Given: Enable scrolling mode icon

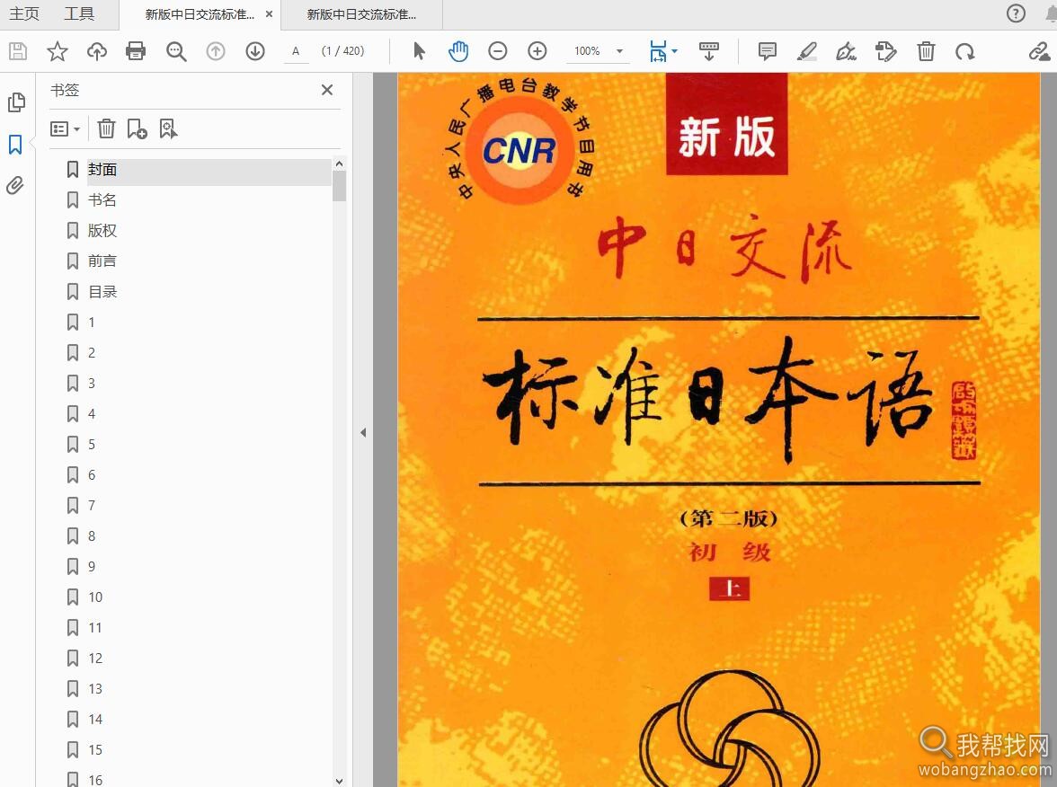Looking at the screenshot, I should pyautogui.click(x=708, y=51).
